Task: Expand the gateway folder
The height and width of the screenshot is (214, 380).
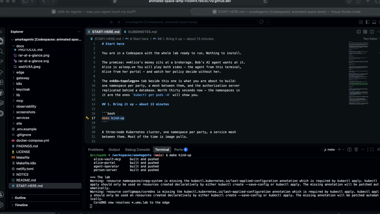Action: tap(45, 78)
